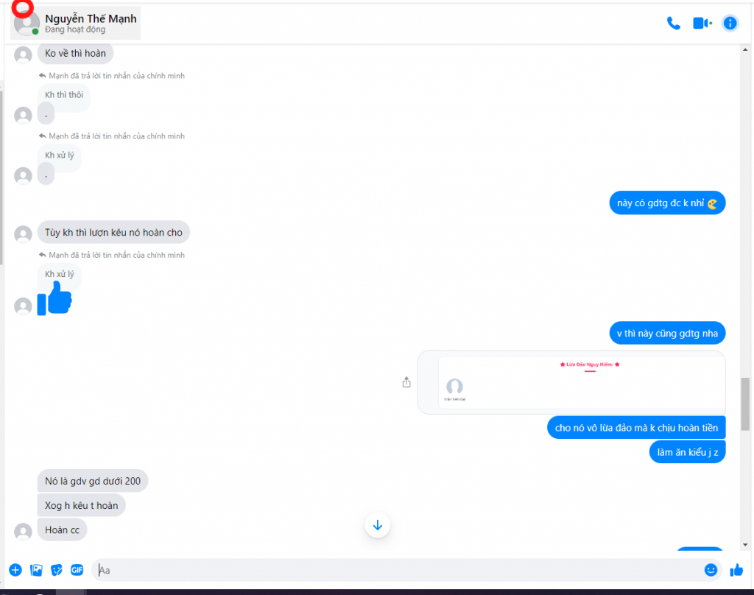Image resolution: width=754 pixels, height=595 pixels.
Task: Open the emoji picker in the message box
Action: [x=711, y=570]
